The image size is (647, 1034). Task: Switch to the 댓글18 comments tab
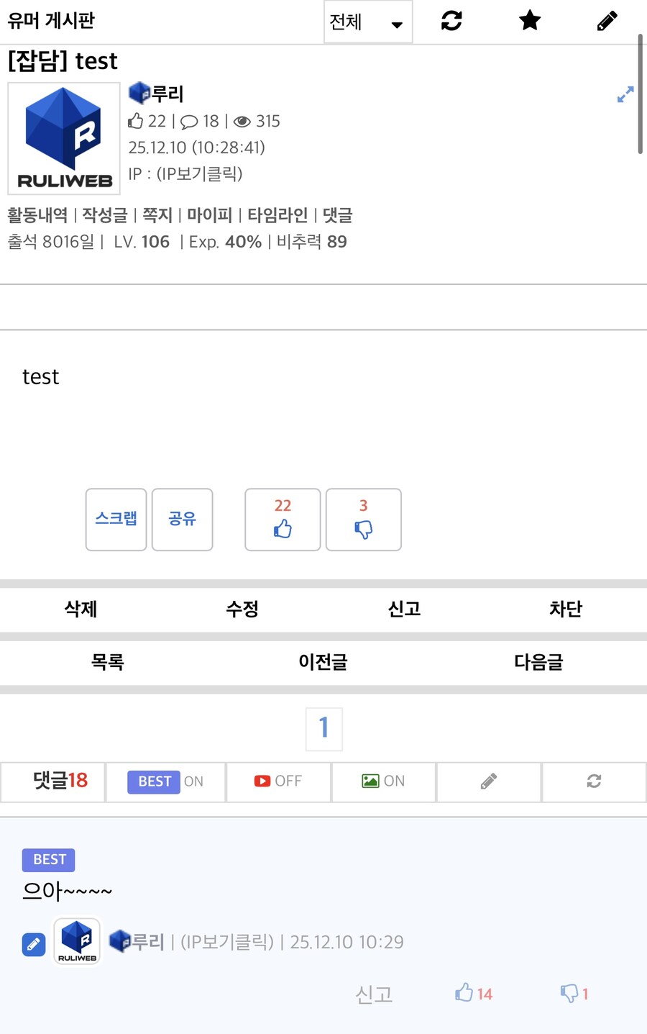click(x=52, y=781)
